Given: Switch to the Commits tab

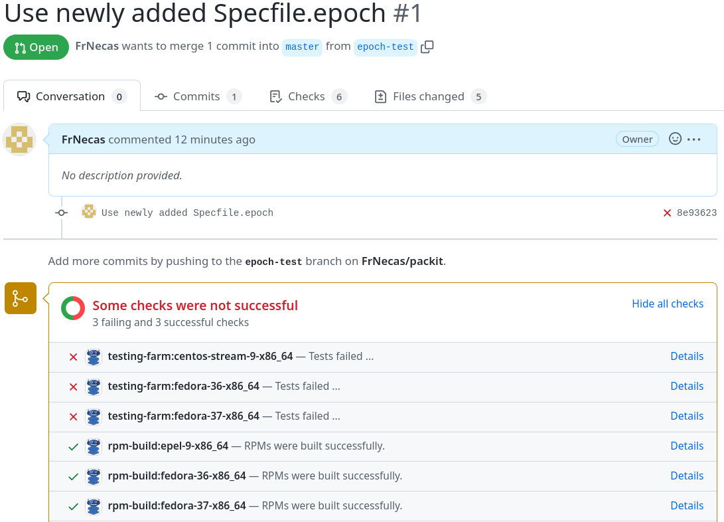Looking at the screenshot, I should [x=197, y=96].
